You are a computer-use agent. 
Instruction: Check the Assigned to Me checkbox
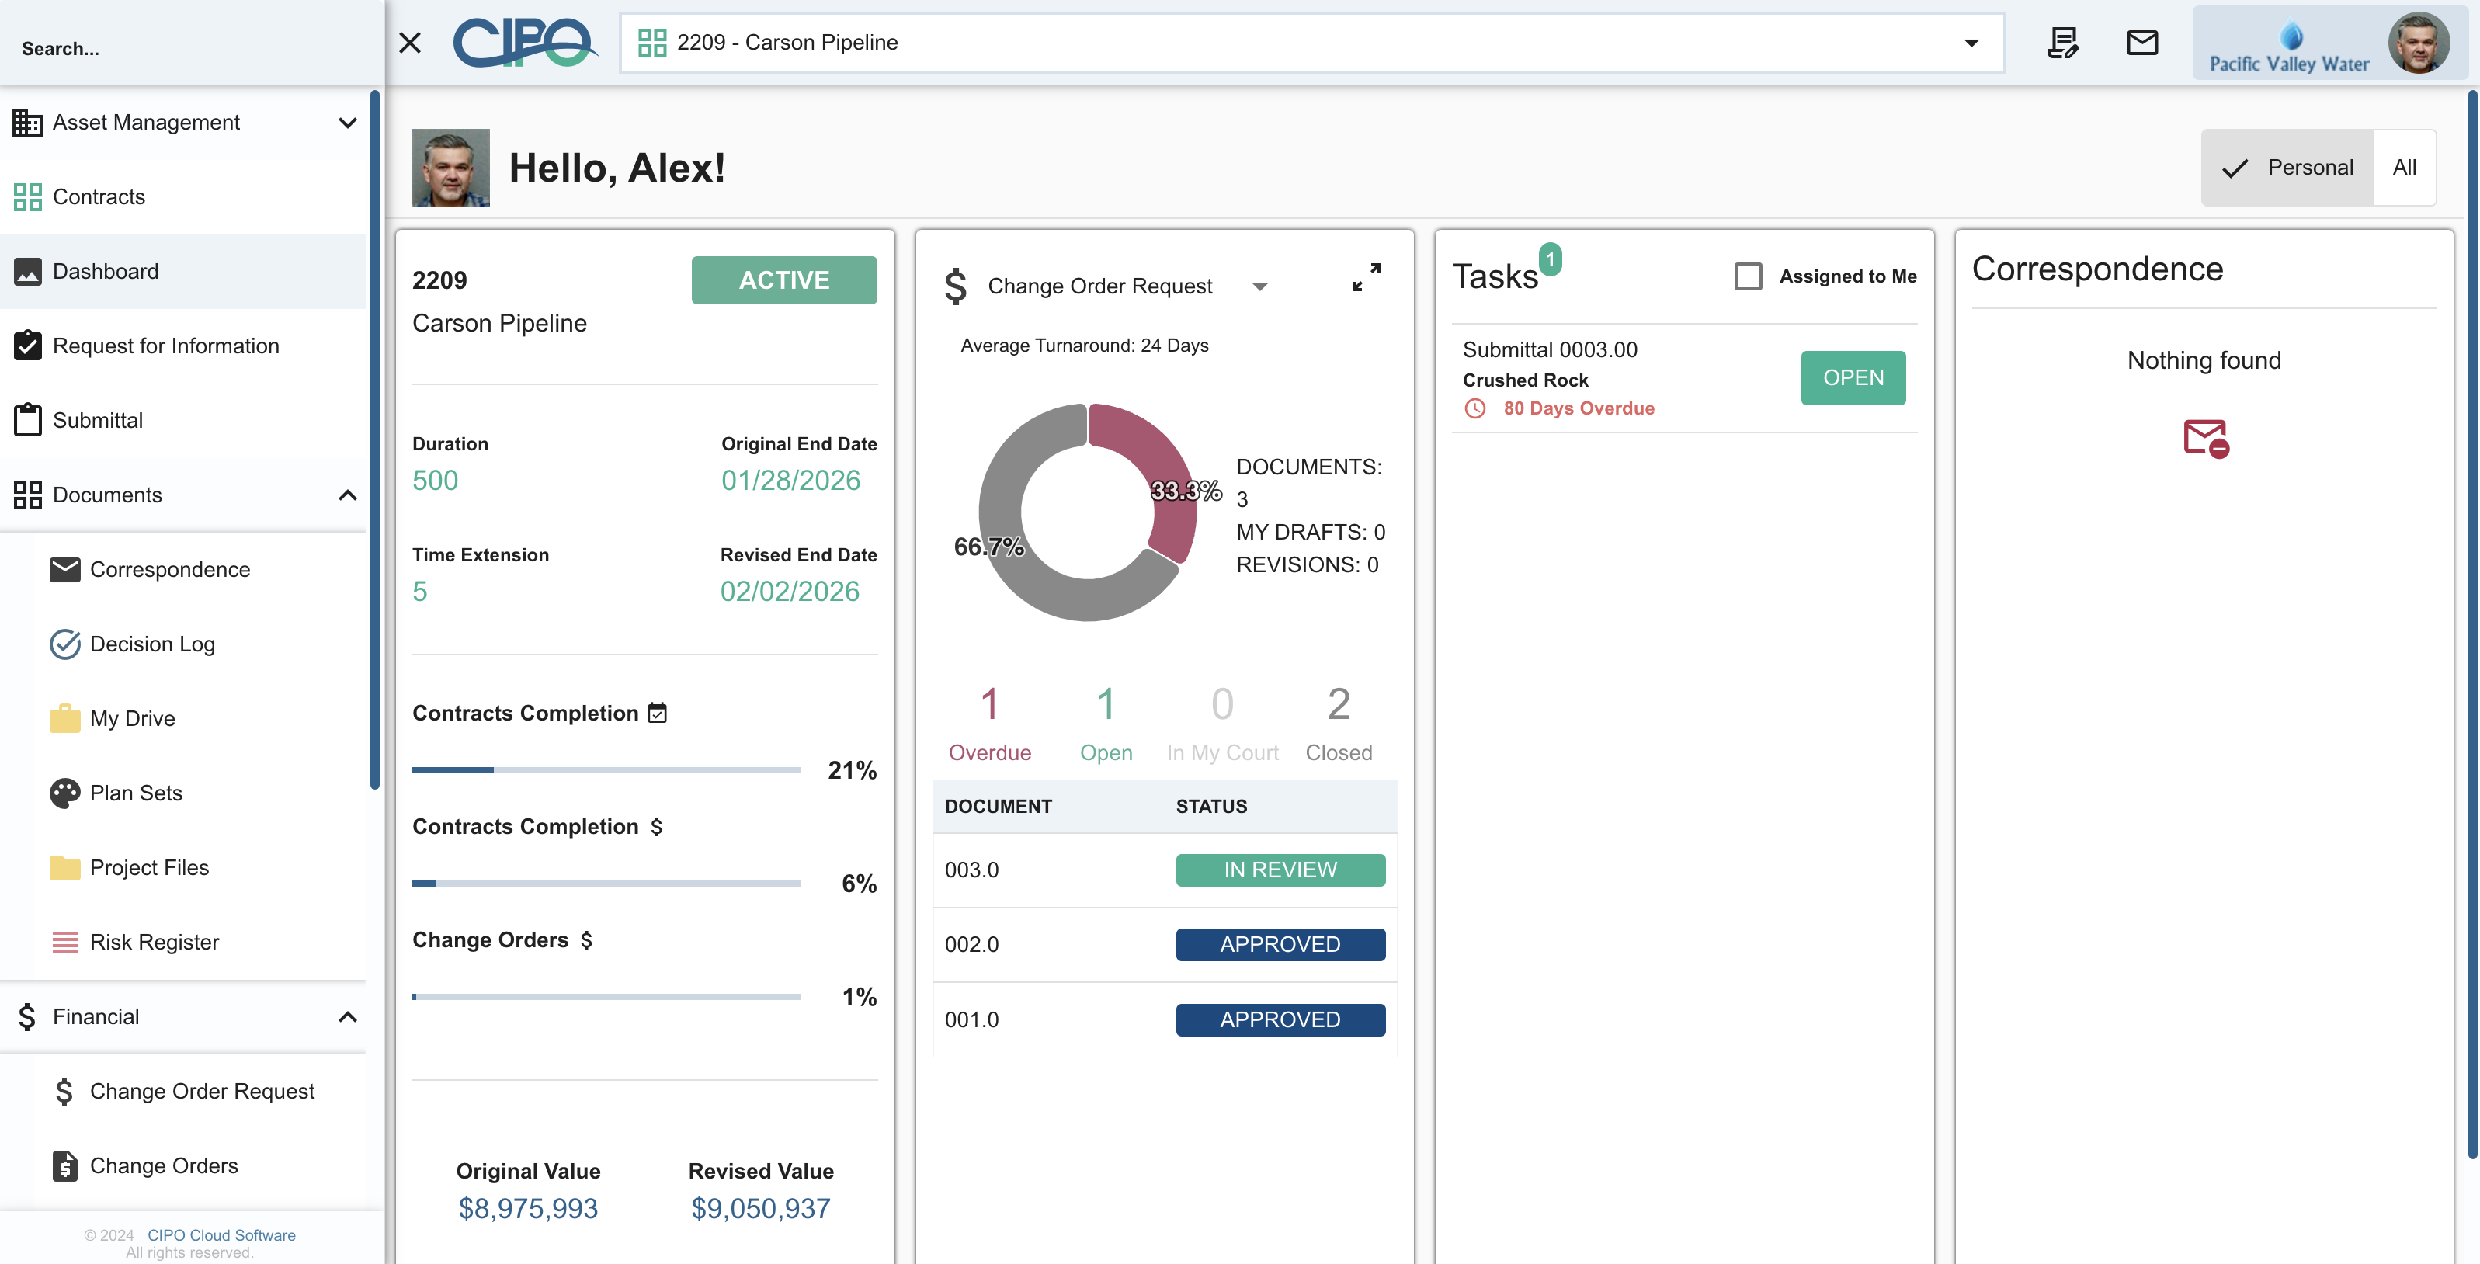[1747, 276]
